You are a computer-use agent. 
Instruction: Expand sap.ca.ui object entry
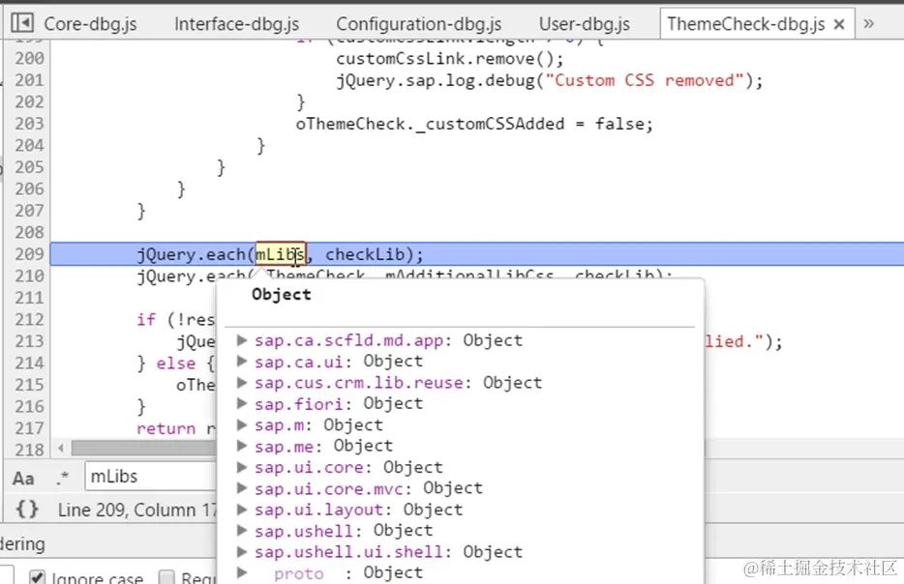tap(242, 361)
